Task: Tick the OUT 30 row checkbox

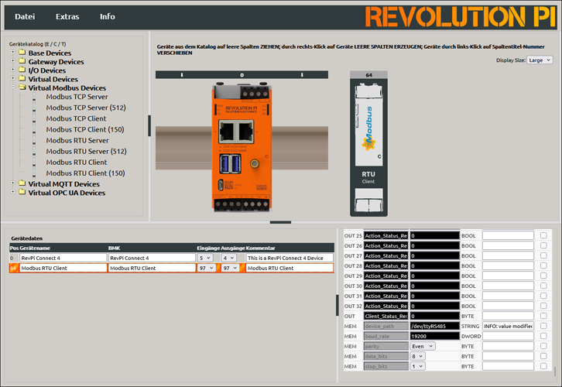Action: pos(543,286)
